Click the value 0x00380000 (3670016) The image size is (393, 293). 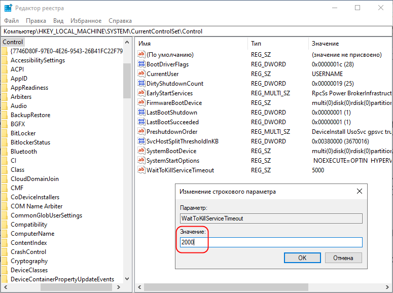click(340, 141)
